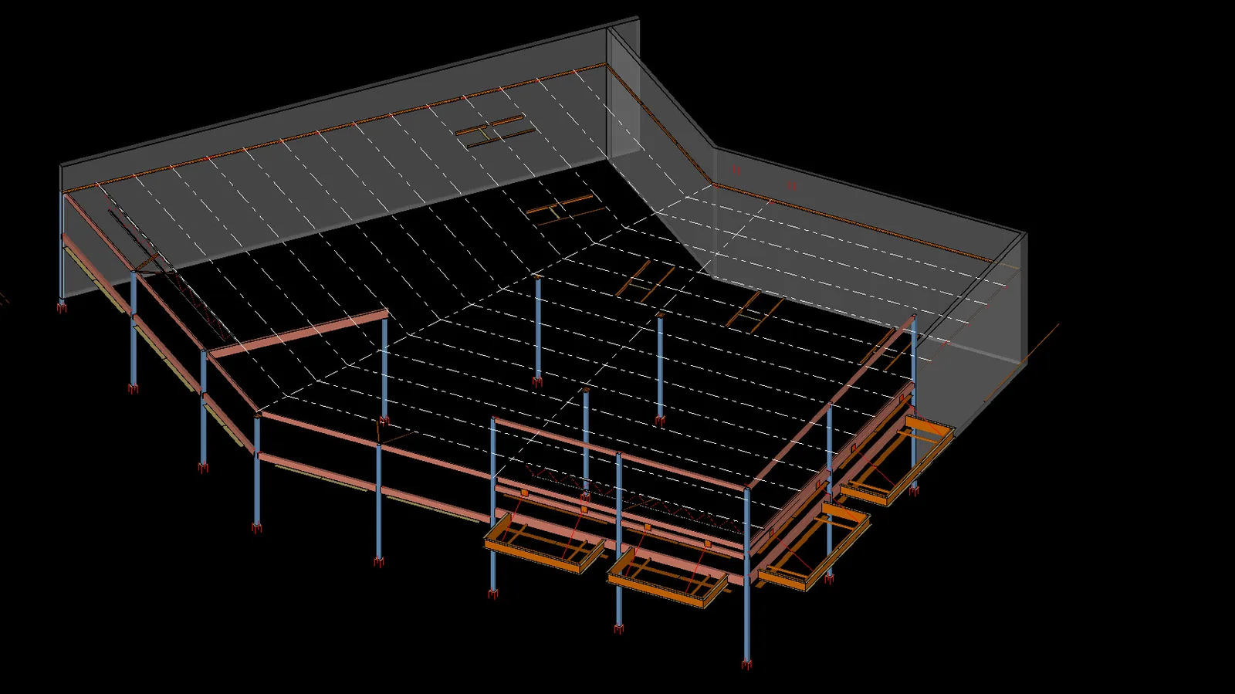Select the angled pink beam branching inward

pos(298,334)
